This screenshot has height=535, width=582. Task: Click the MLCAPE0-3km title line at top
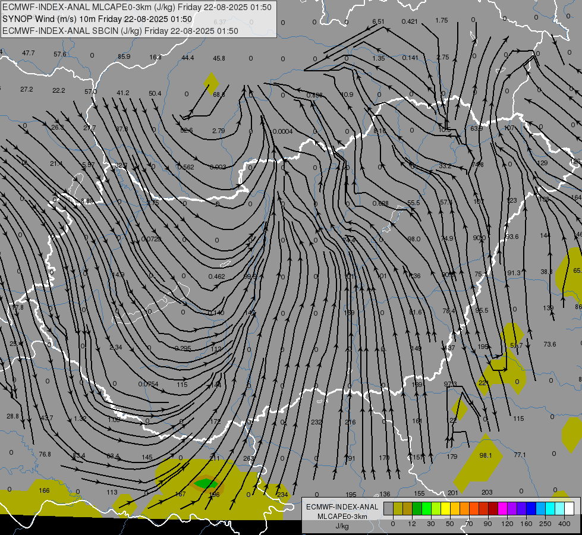click(x=137, y=7)
